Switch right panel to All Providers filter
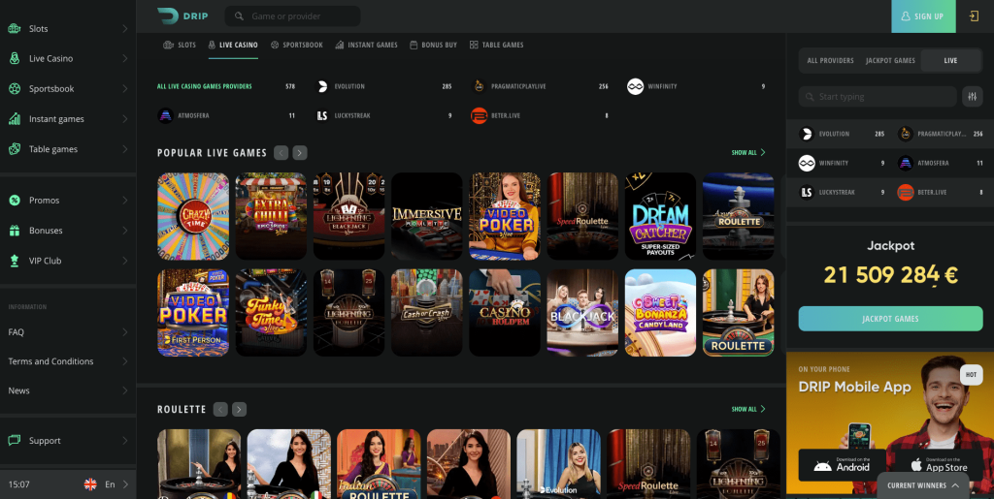 (x=830, y=60)
